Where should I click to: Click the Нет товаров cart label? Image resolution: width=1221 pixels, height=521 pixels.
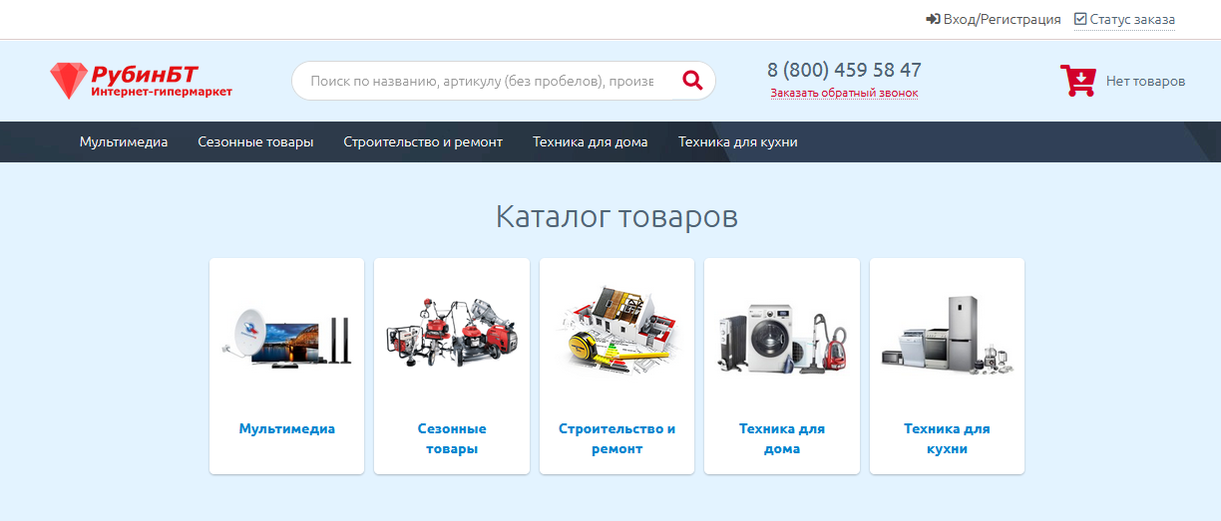1145,81
